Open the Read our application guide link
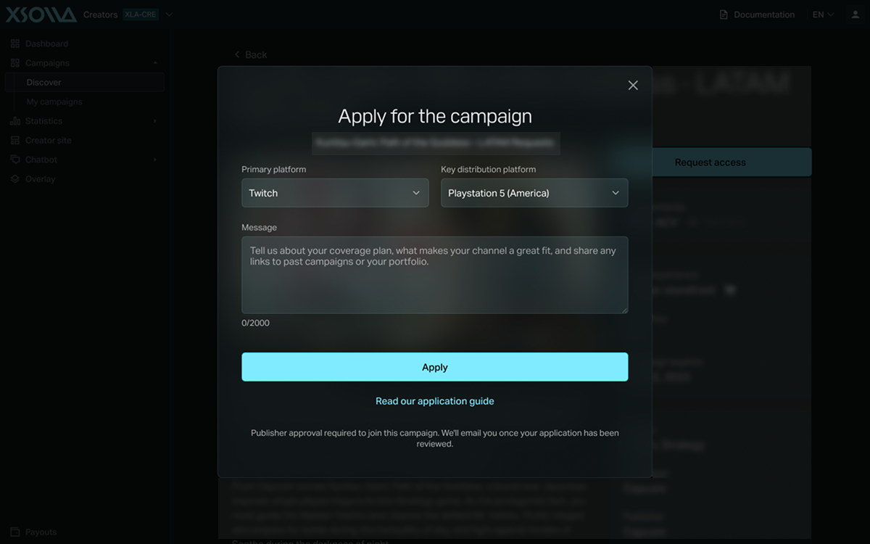The height and width of the screenshot is (544, 870). tap(435, 401)
